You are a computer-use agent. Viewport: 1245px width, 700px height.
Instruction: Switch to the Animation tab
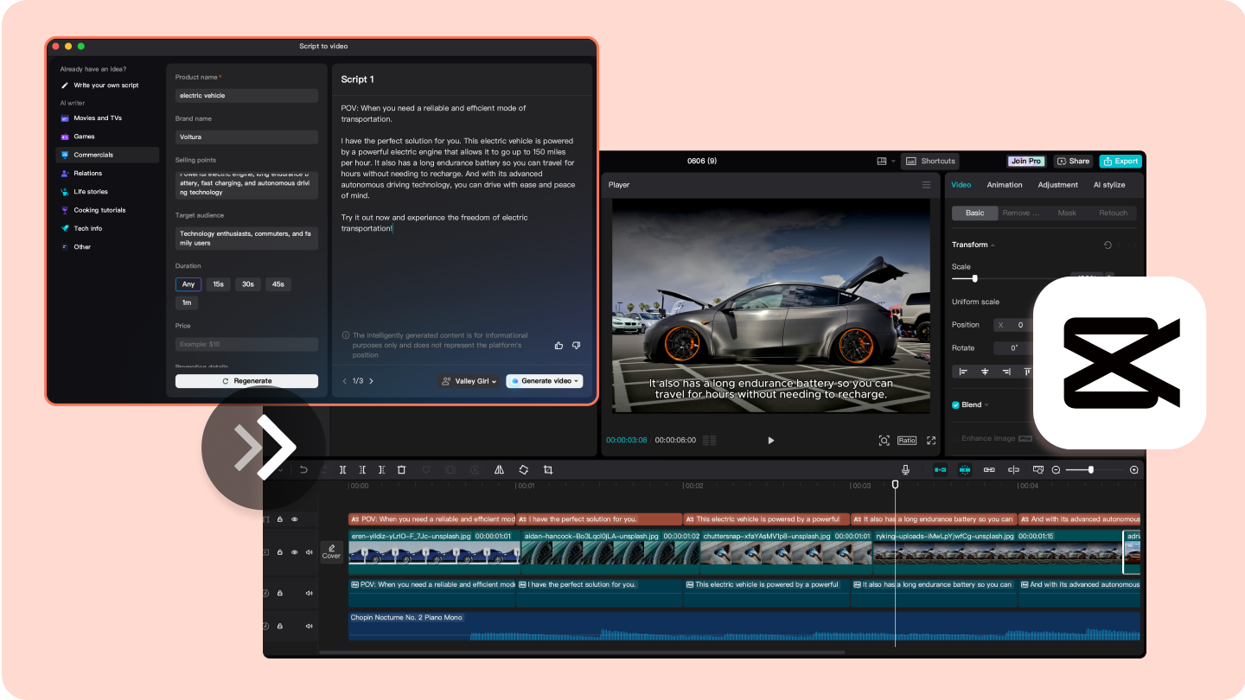coord(1005,185)
